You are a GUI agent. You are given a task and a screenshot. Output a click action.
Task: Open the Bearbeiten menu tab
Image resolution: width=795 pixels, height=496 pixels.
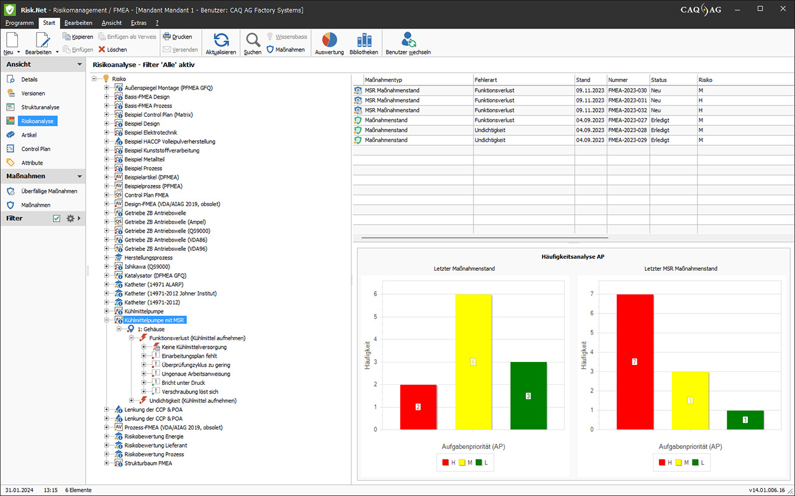pos(78,23)
